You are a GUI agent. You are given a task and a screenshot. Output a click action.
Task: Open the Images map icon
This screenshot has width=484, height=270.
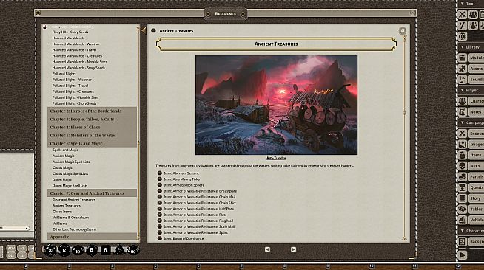coord(463,145)
